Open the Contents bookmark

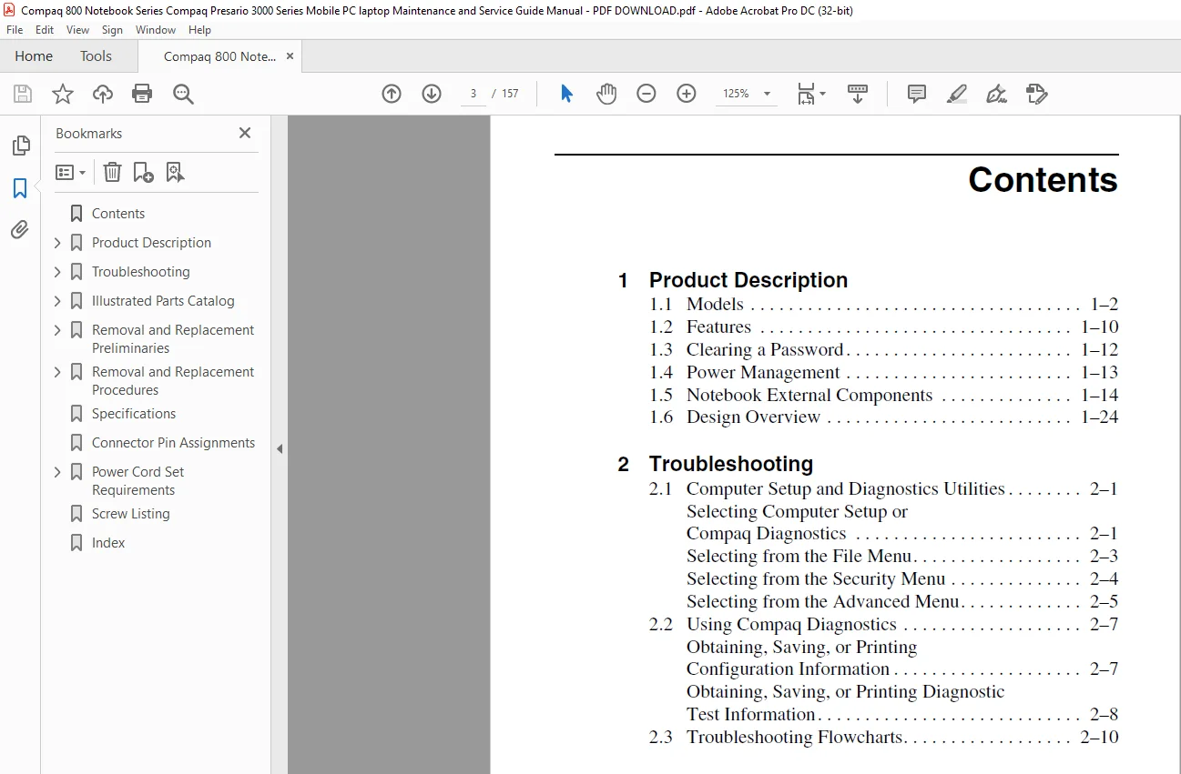(x=118, y=214)
